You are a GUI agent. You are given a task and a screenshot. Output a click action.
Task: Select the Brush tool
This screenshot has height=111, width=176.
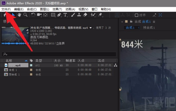(73, 15)
